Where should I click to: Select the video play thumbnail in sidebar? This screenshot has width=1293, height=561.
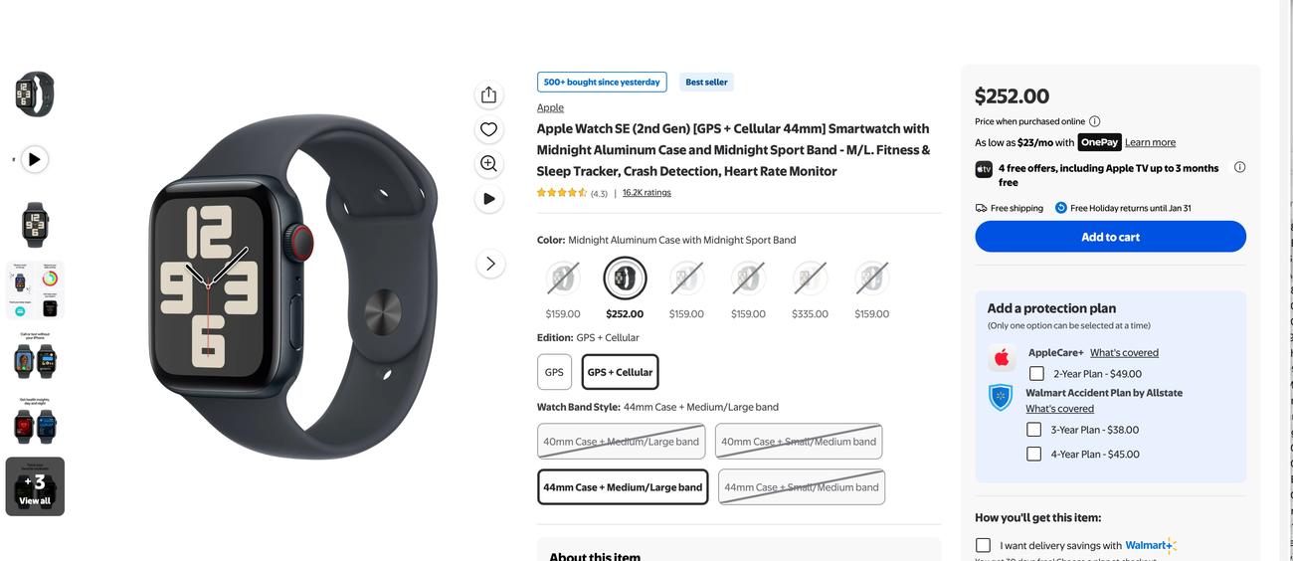click(x=35, y=159)
